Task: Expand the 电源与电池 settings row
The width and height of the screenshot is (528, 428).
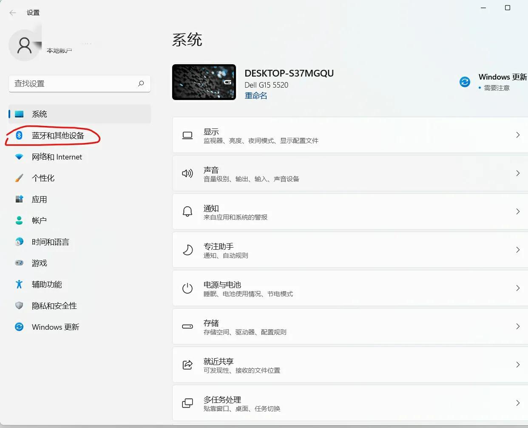Action: 349,288
